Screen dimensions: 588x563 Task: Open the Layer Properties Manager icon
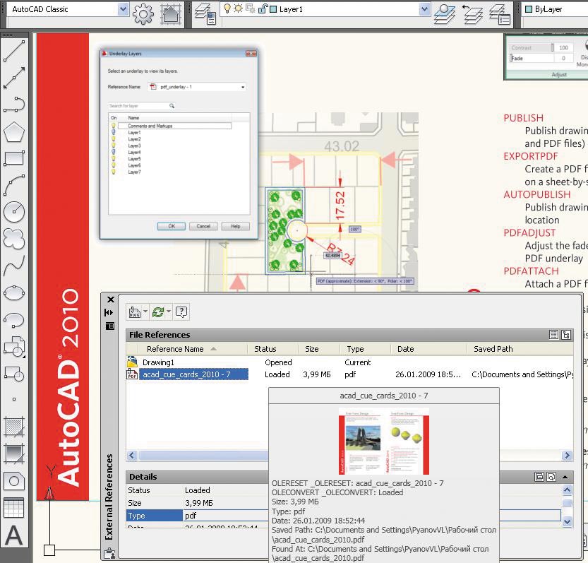click(x=205, y=14)
